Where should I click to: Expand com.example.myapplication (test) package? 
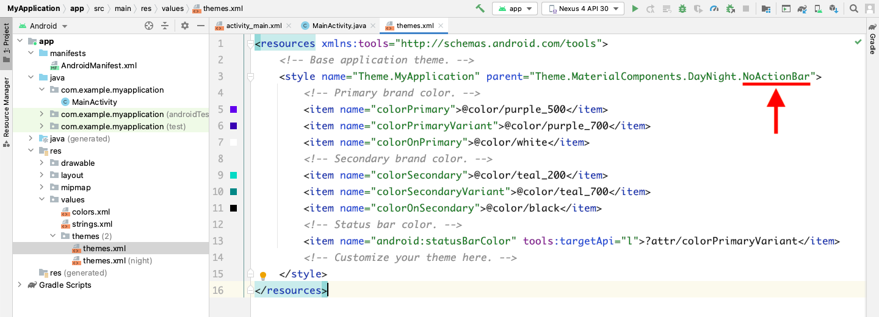tap(42, 126)
